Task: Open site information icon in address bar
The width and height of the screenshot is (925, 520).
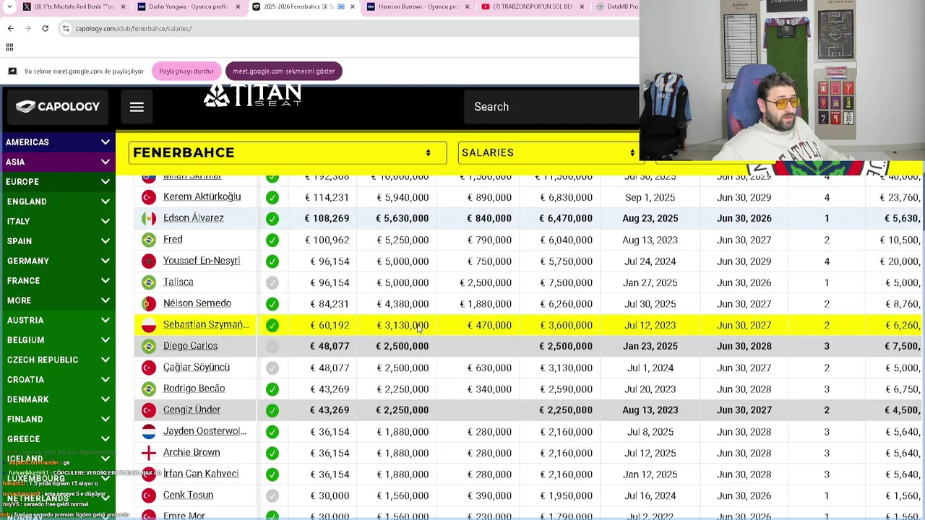Action: [x=66, y=28]
